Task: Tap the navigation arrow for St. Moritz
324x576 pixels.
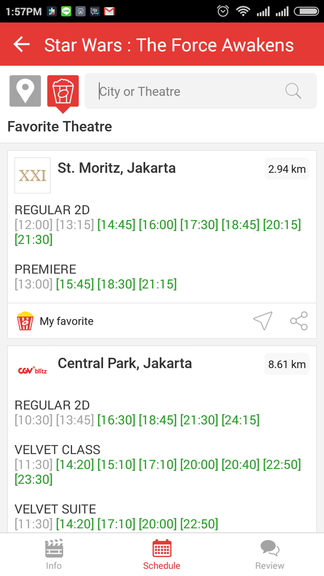Action: click(263, 321)
